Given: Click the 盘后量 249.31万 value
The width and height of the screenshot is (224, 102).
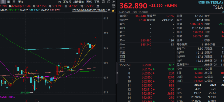Looking at the screenshot, I should pos(168,20).
